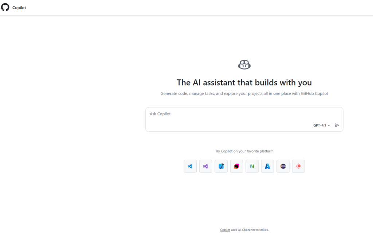Follow the Copilot link in the footer

225,230
